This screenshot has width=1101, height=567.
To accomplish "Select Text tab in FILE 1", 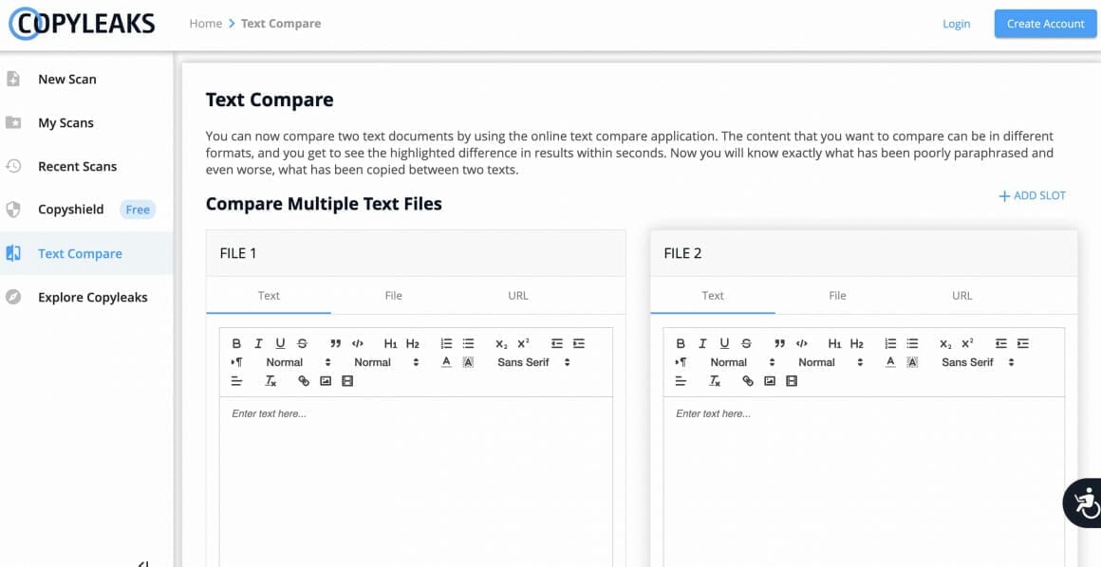I will (x=269, y=296).
